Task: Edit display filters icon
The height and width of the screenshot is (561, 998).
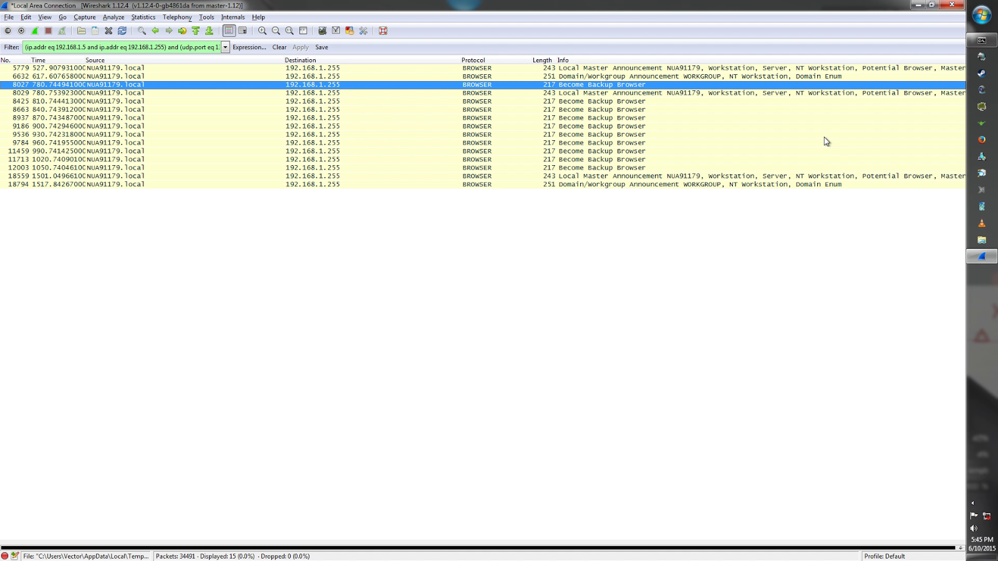Action: pyautogui.click(x=336, y=31)
